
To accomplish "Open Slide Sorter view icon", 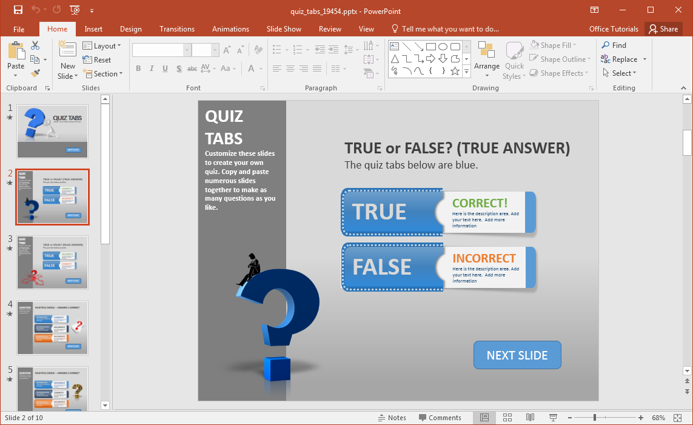I will (x=507, y=418).
